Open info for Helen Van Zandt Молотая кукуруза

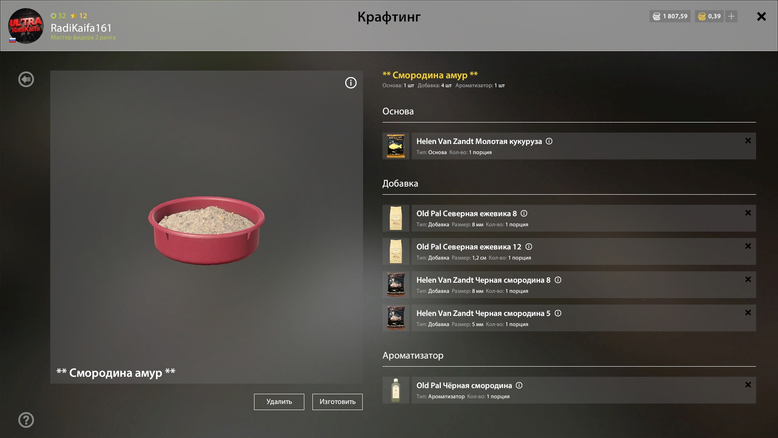(x=549, y=141)
